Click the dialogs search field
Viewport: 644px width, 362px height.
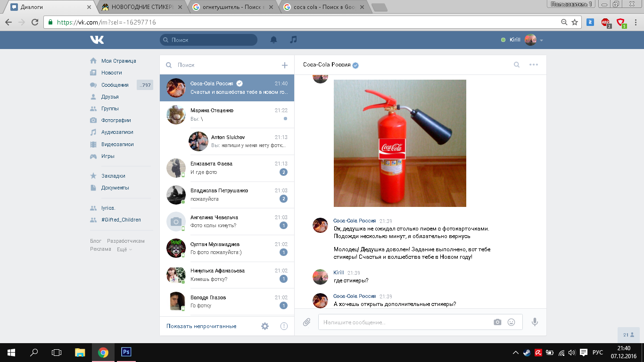pos(219,65)
